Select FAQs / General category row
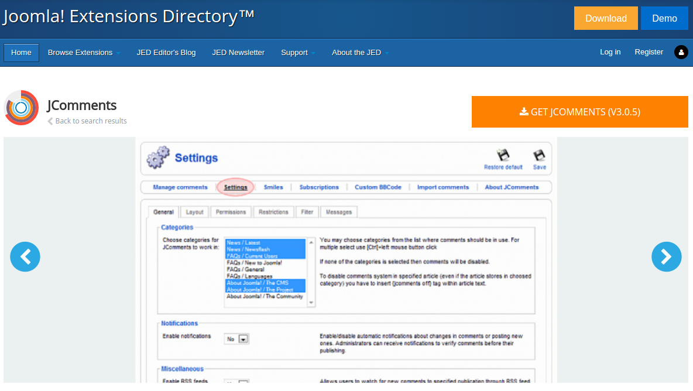The image size is (693, 391). 265,269
